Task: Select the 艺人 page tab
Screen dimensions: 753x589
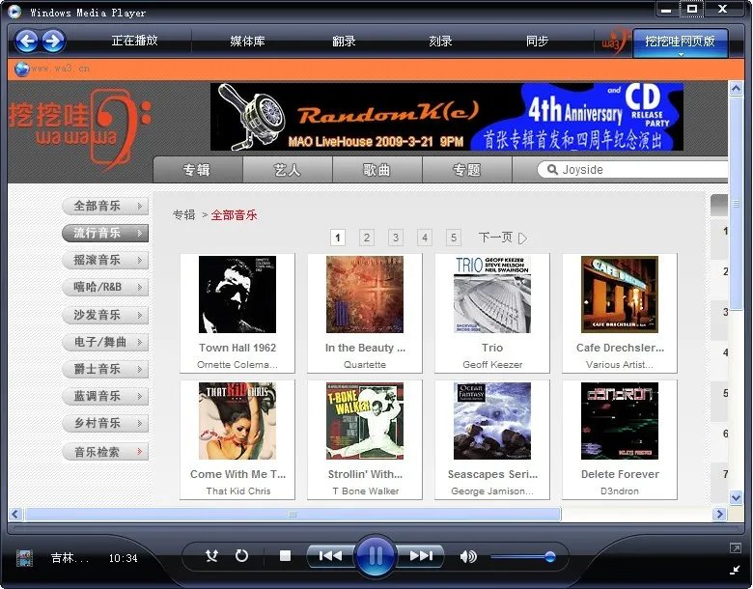Action: [x=287, y=170]
